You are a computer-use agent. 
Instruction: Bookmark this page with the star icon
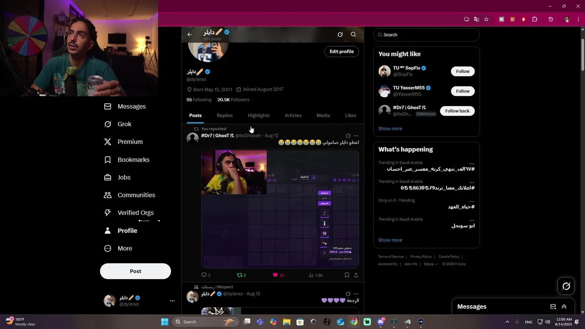(486, 19)
